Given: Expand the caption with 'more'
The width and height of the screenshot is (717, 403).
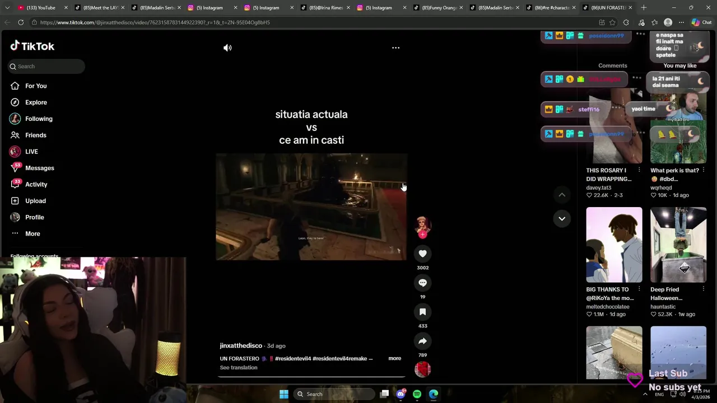Looking at the screenshot, I should tap(394, 358).
